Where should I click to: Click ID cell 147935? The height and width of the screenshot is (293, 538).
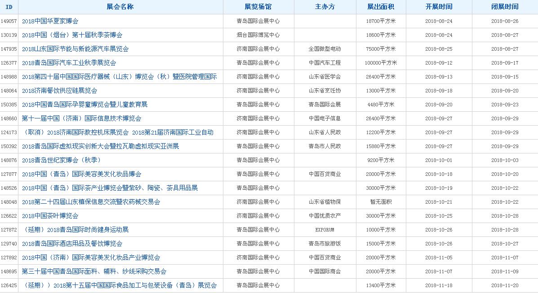[9, 49]
